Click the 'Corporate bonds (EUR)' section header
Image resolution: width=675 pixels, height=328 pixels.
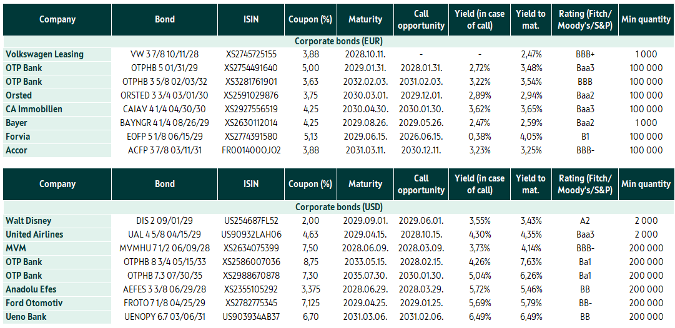(338, 41)
